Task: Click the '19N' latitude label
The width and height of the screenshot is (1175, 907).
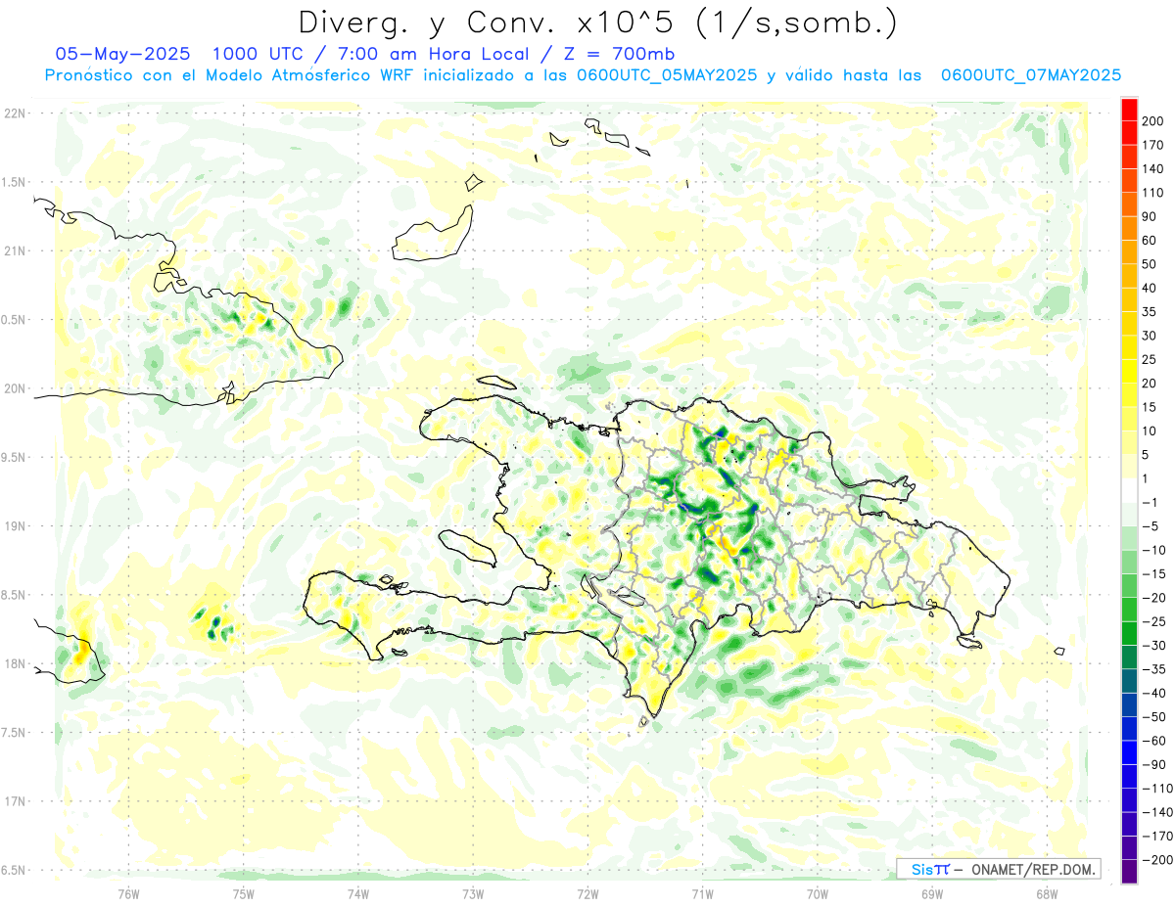Action: (14, 526)
